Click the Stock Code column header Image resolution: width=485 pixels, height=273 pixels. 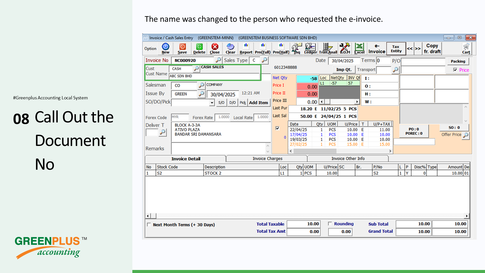tap(180, 167)
